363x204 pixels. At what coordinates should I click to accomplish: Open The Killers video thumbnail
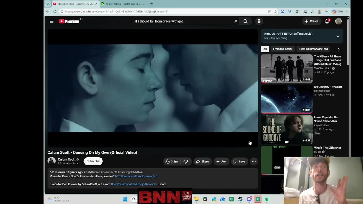click(x=287, y=69)
